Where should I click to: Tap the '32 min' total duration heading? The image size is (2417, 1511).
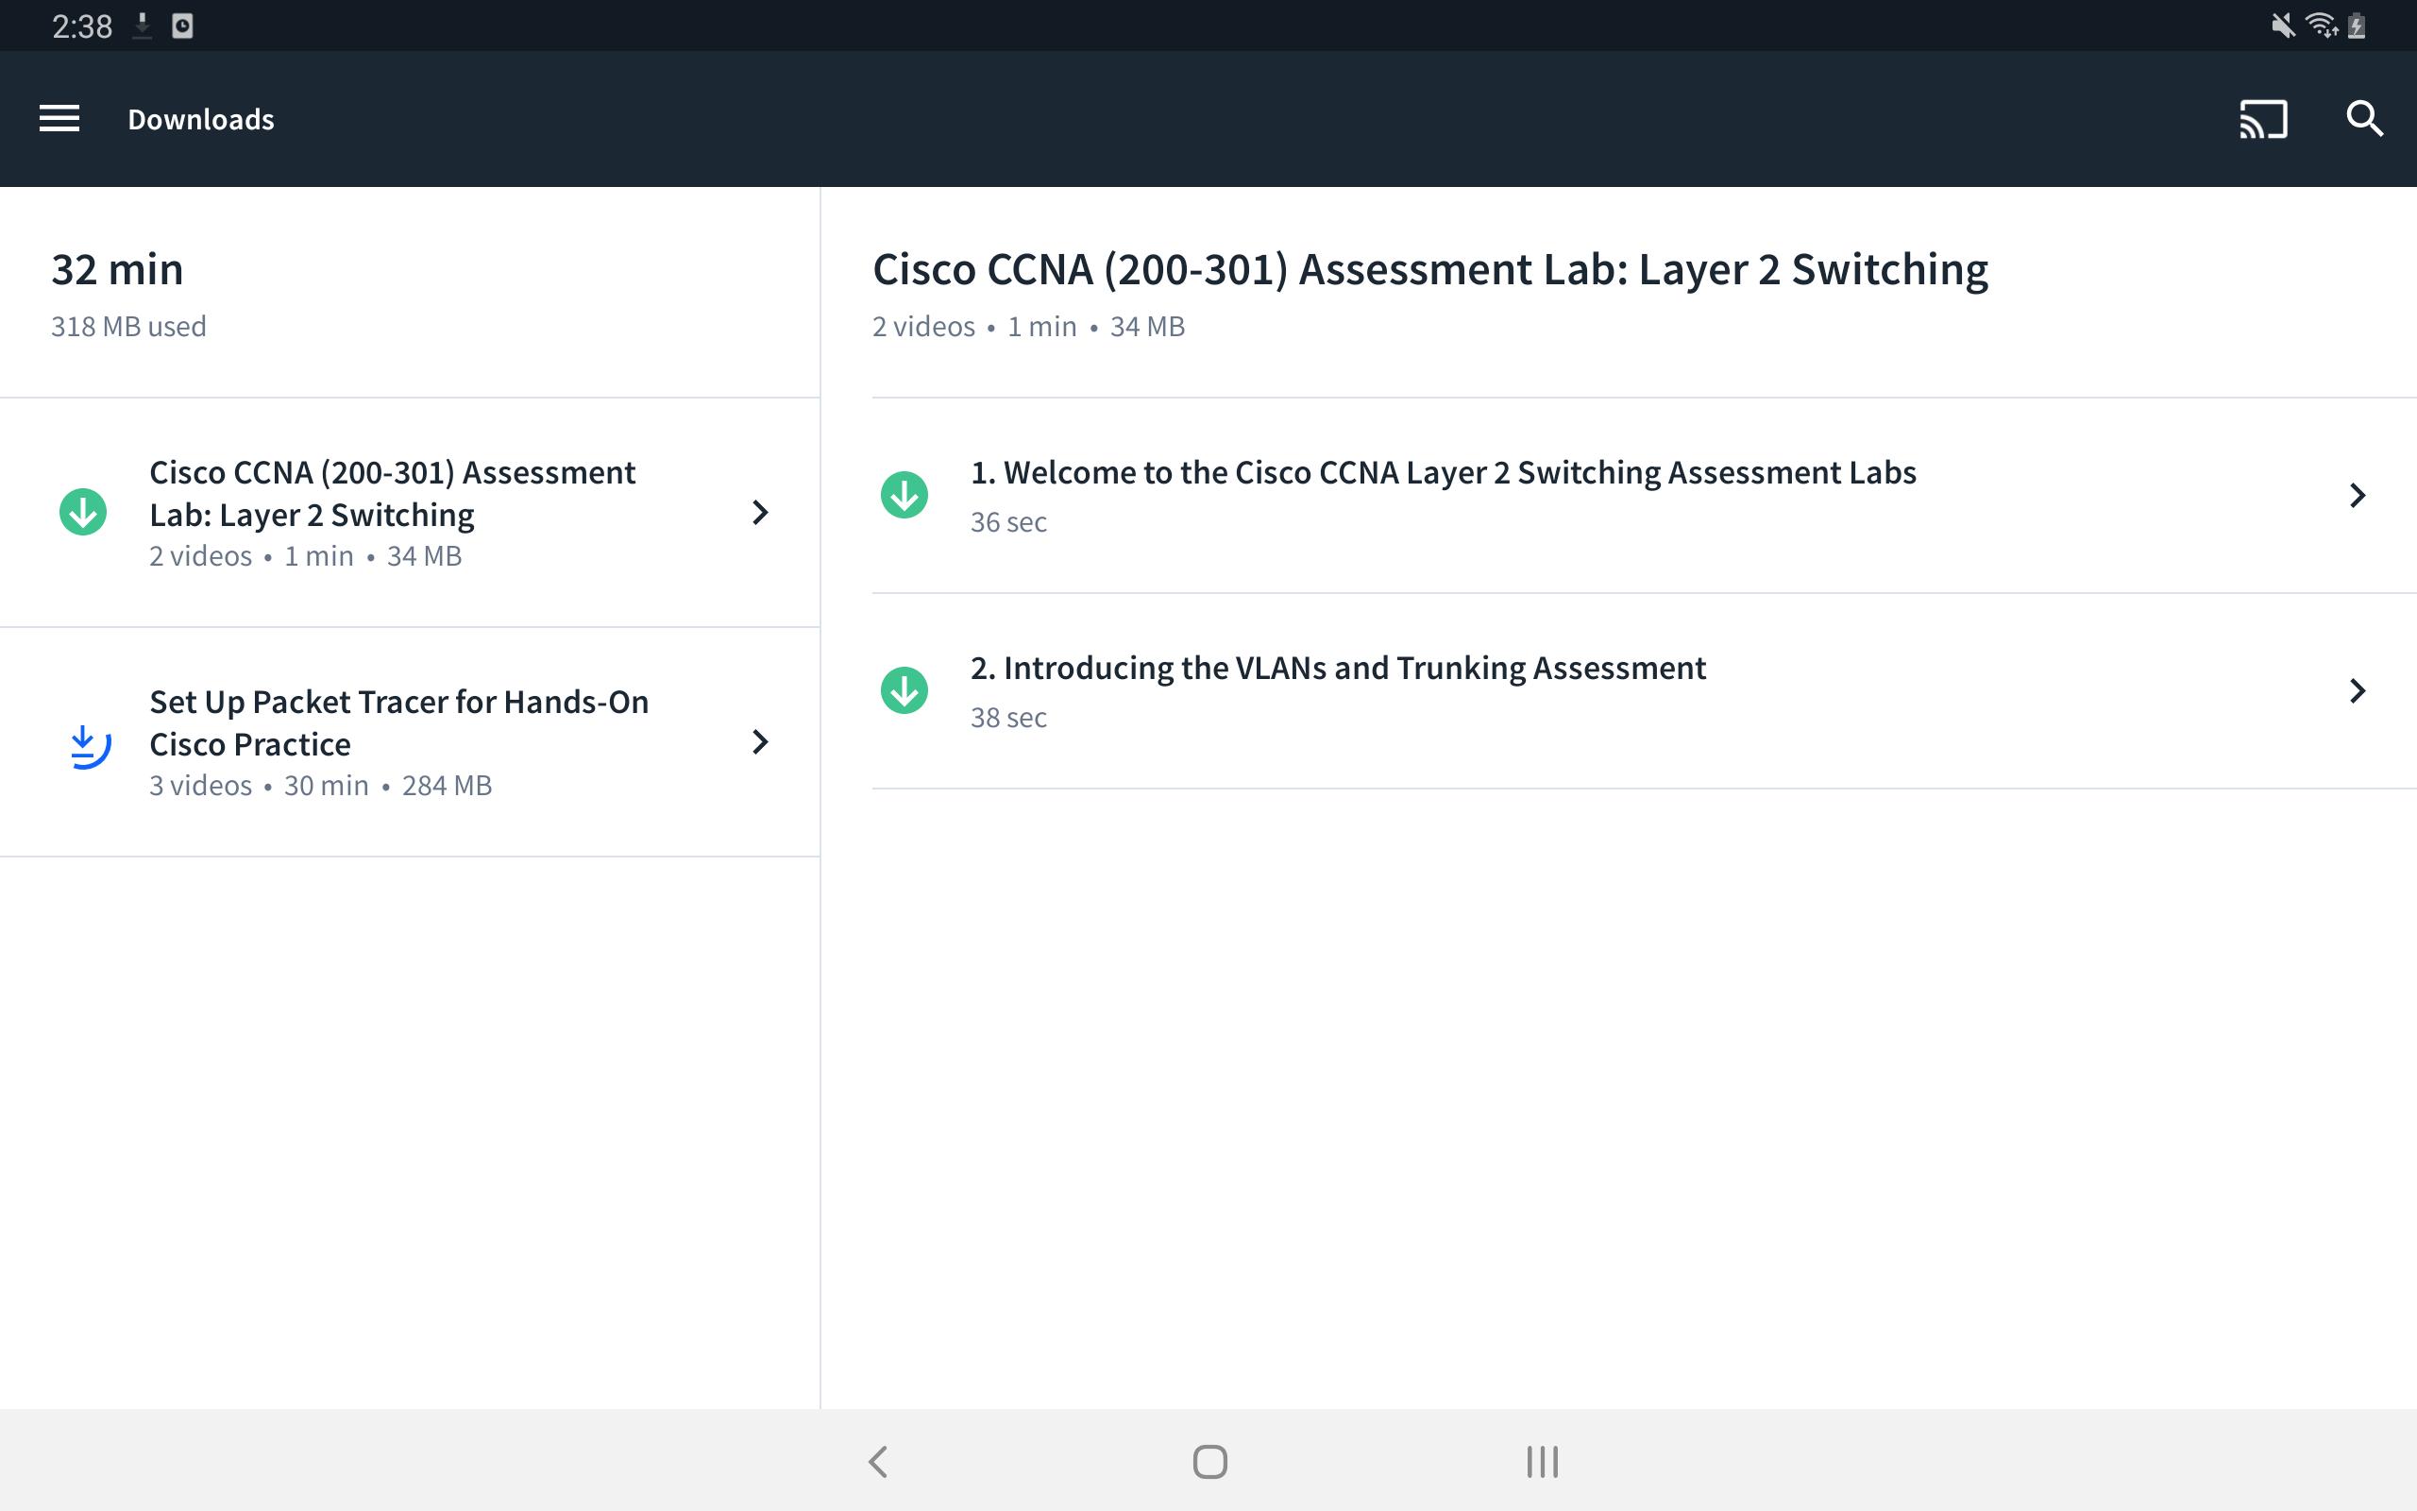(x=117, y=270)
